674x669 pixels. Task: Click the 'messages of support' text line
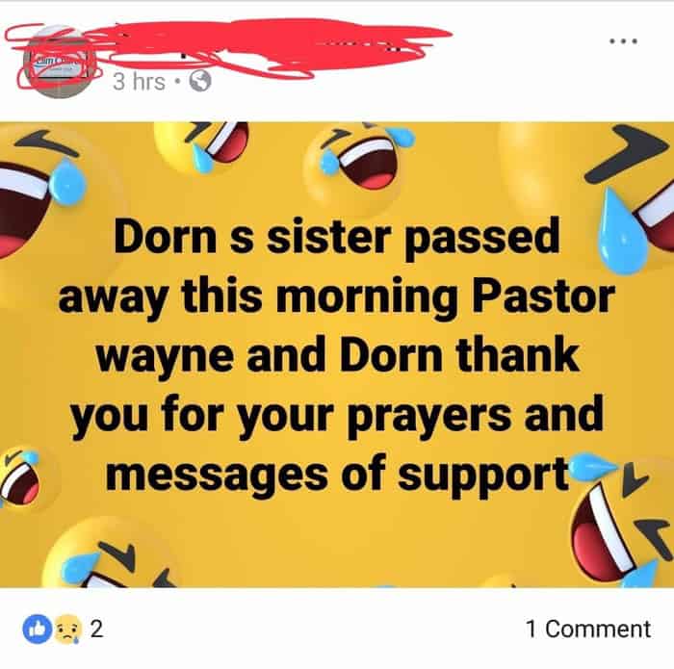tap(337, 476)
